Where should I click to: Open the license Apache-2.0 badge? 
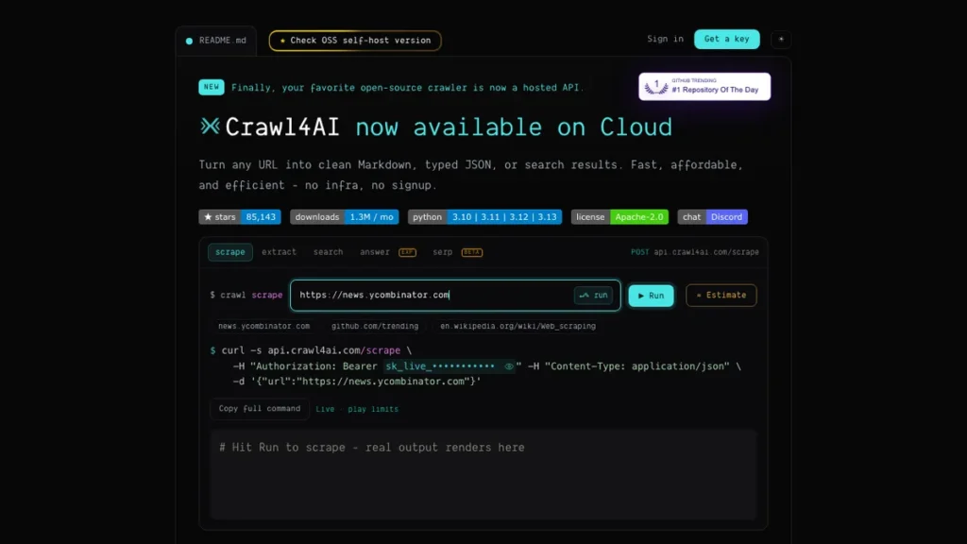[619, 217]
